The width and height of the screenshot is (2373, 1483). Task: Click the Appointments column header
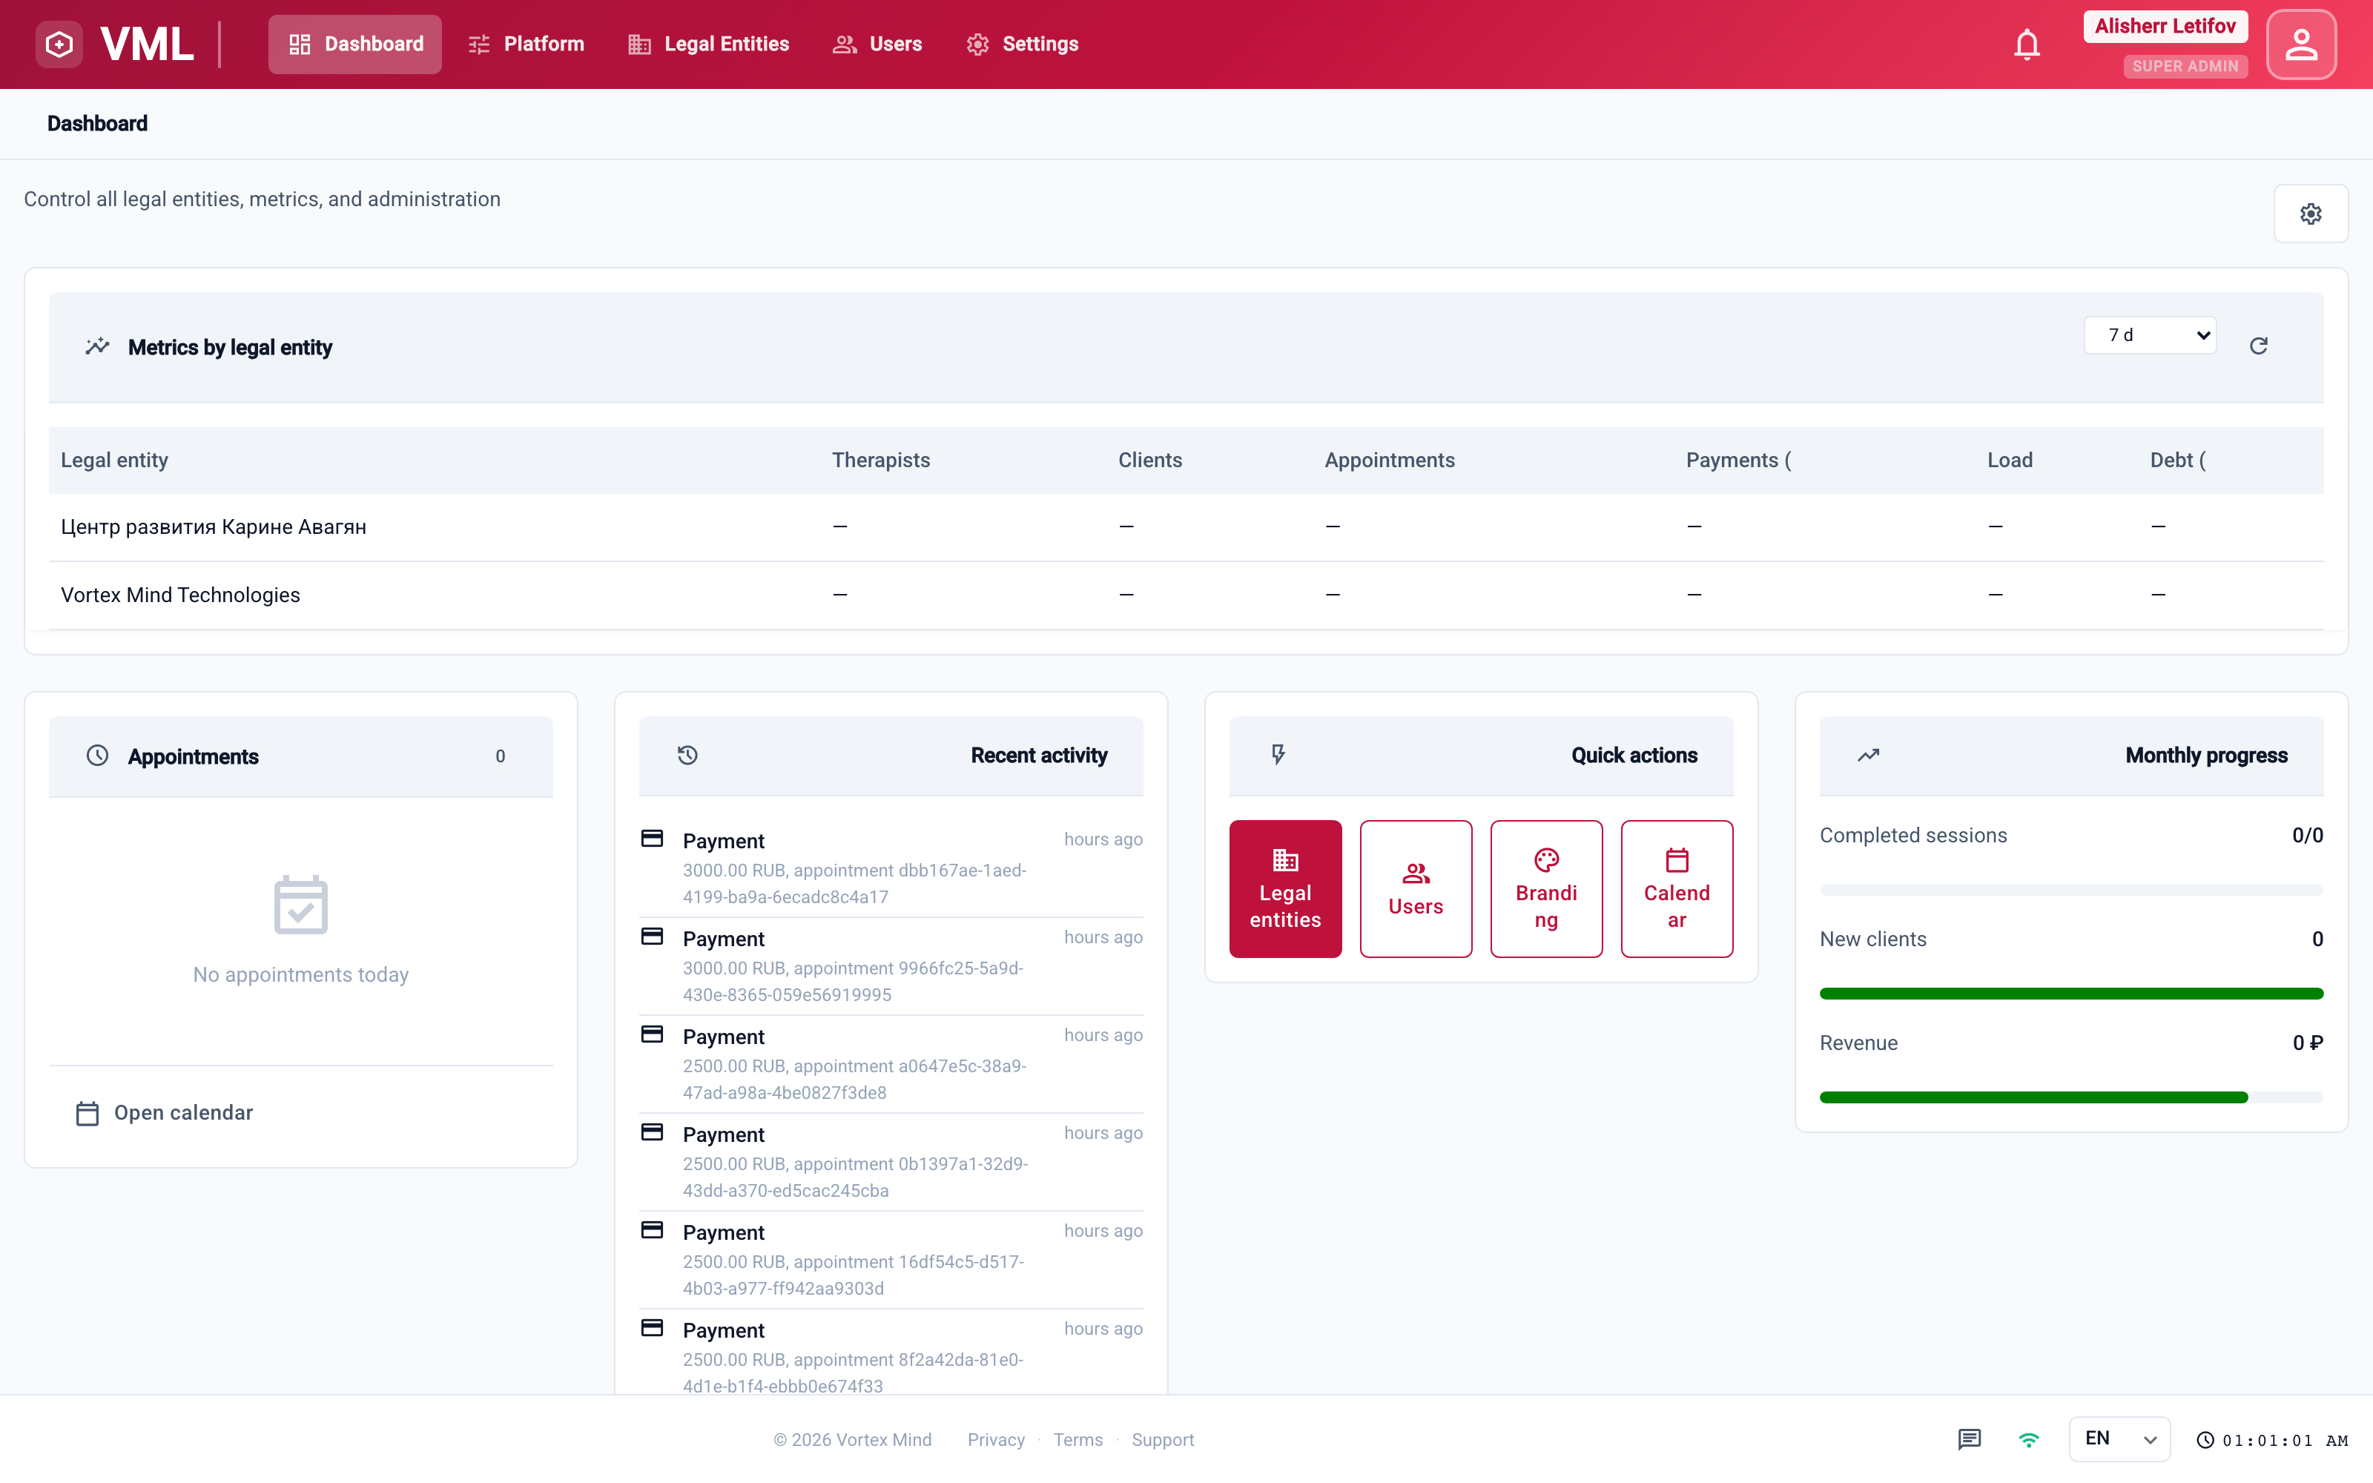(1388, 460)
